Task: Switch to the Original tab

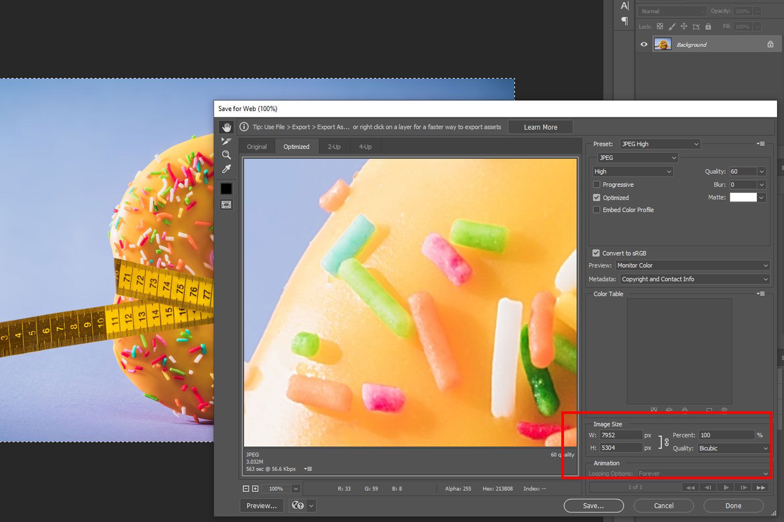Action: 257,147
